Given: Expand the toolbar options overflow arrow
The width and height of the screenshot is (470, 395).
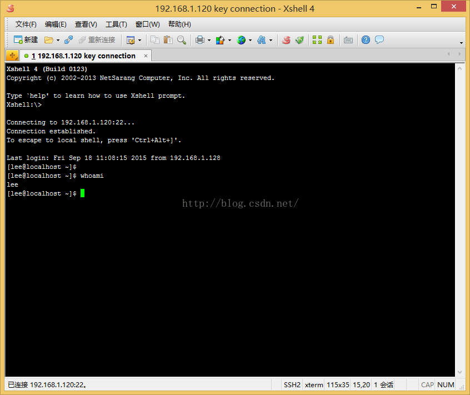Looking at the screenshot, I should click(x=461, y=43).
